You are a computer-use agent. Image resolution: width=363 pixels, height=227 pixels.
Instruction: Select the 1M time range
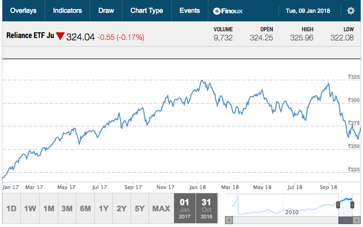tap(49, 208)
